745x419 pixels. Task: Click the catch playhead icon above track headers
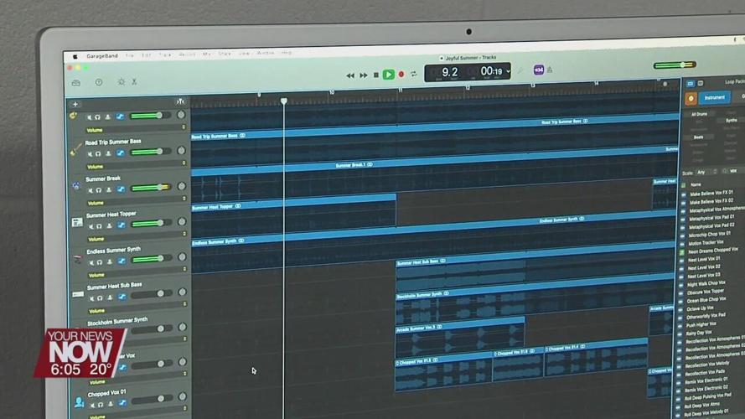180,101
